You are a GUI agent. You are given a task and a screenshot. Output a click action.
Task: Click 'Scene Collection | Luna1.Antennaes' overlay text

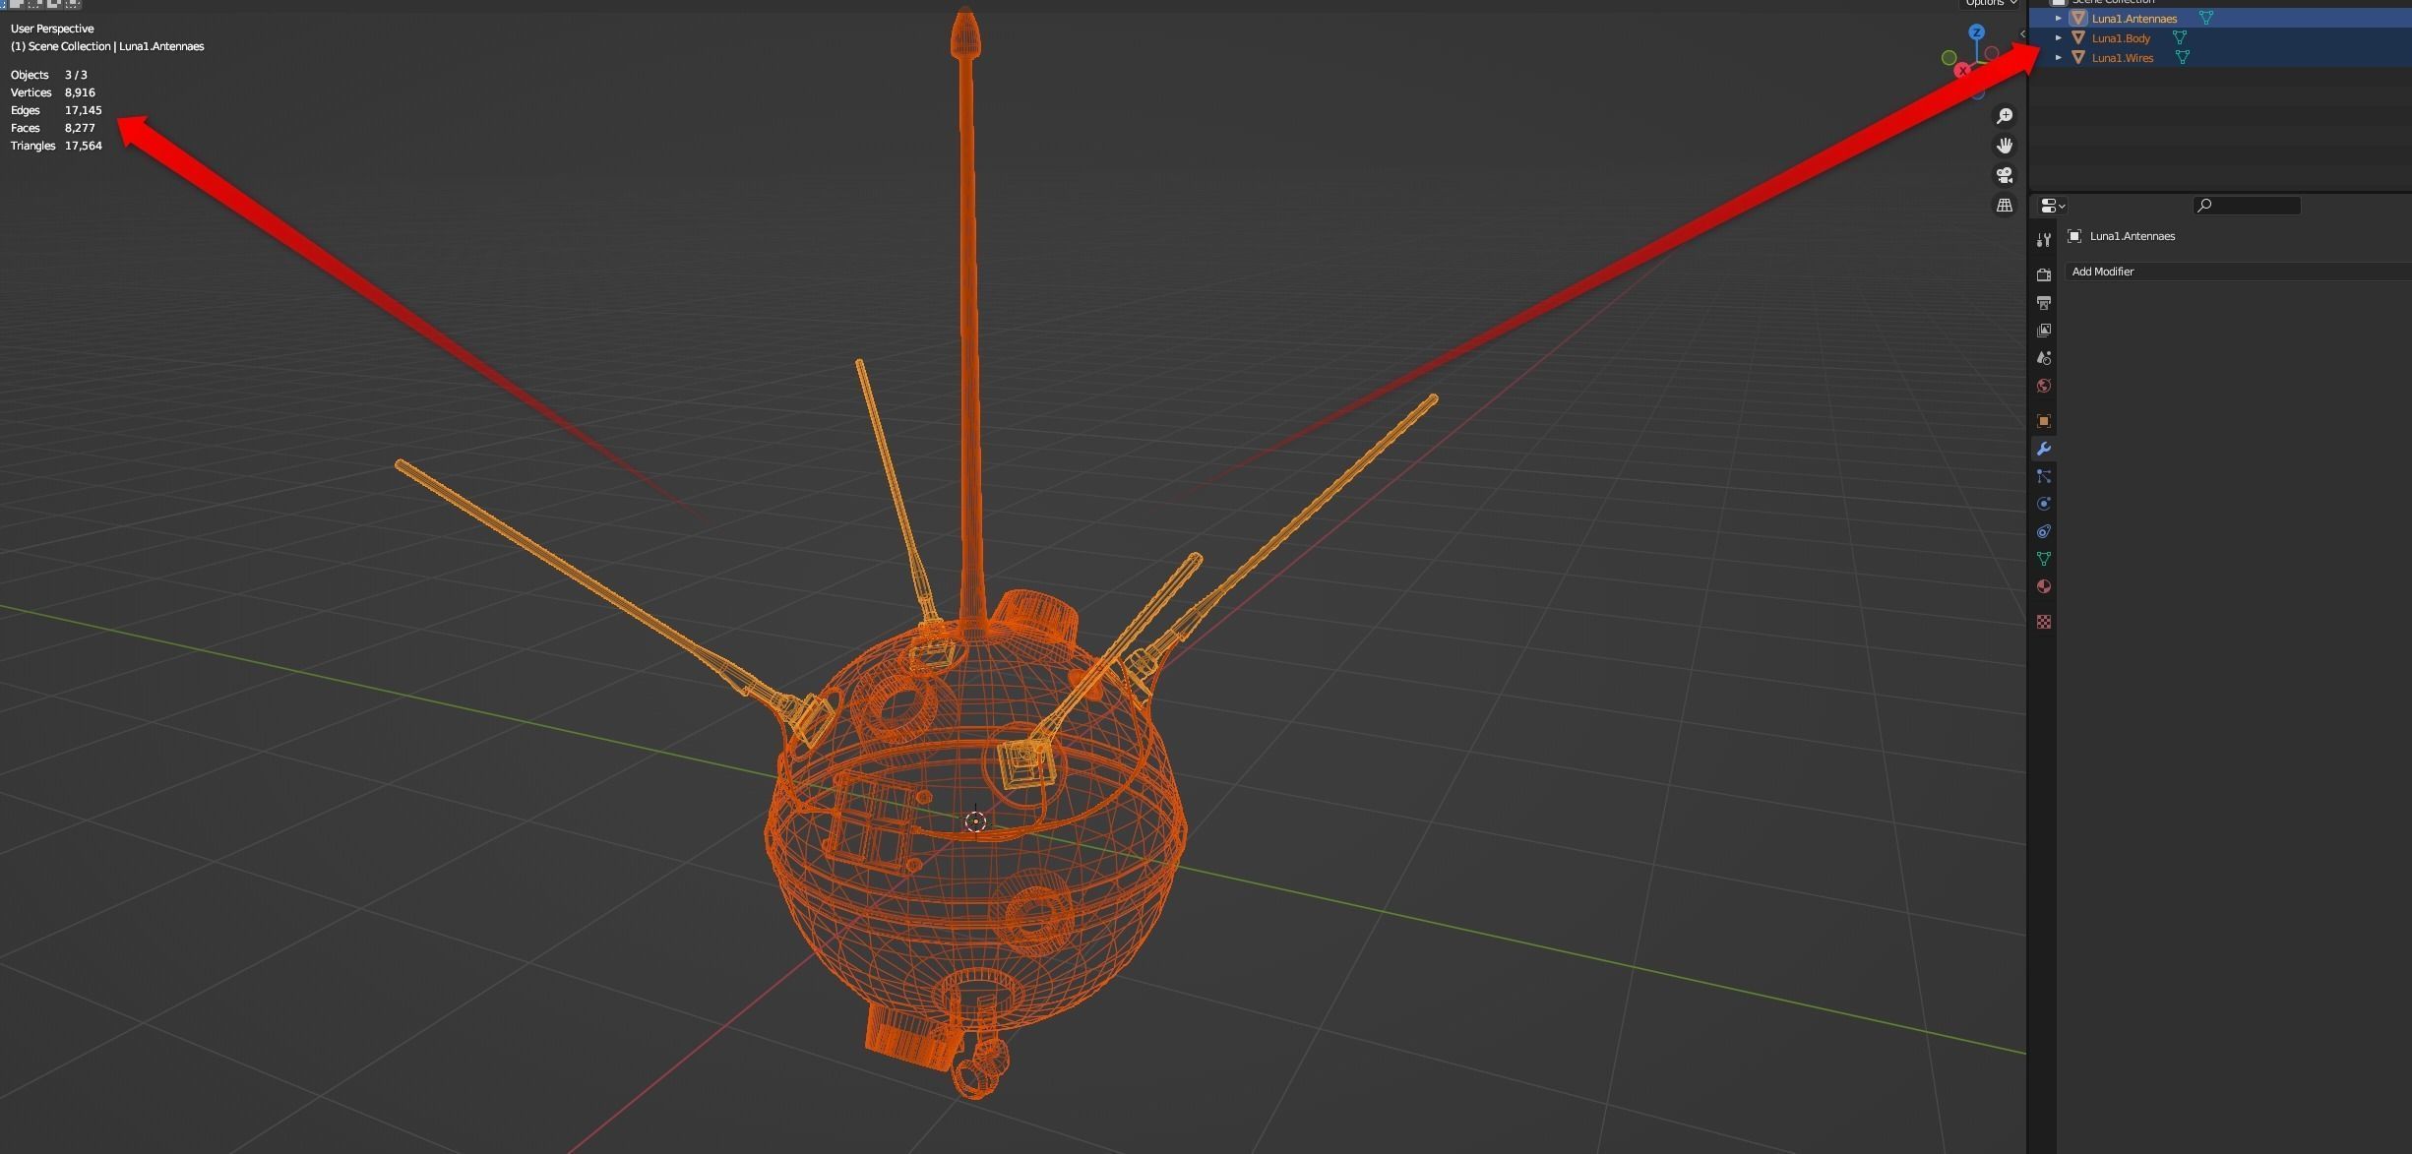(116, 46)
